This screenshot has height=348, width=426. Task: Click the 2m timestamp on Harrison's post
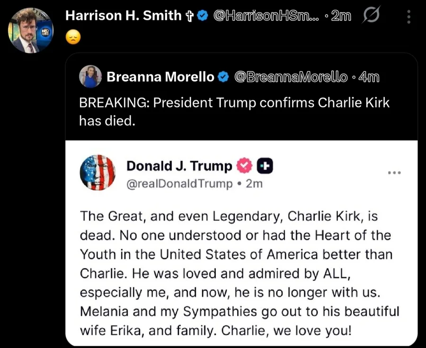tap(341, 16)
